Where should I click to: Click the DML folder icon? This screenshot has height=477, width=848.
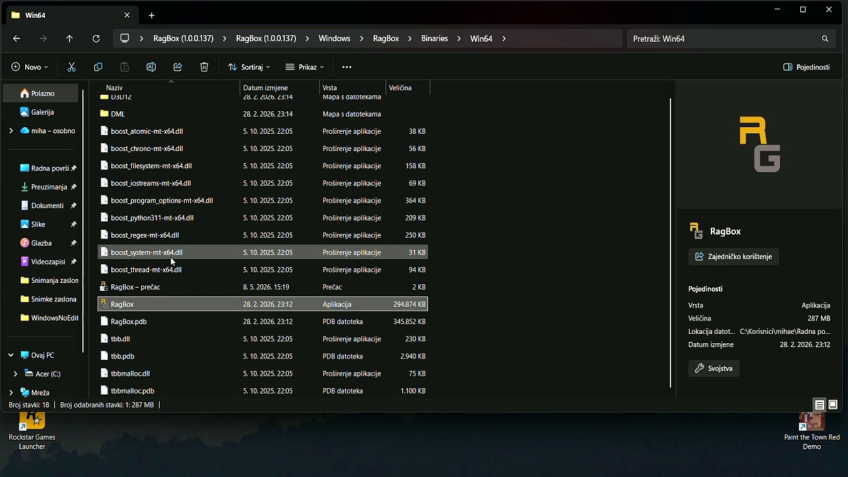point(104,114)
